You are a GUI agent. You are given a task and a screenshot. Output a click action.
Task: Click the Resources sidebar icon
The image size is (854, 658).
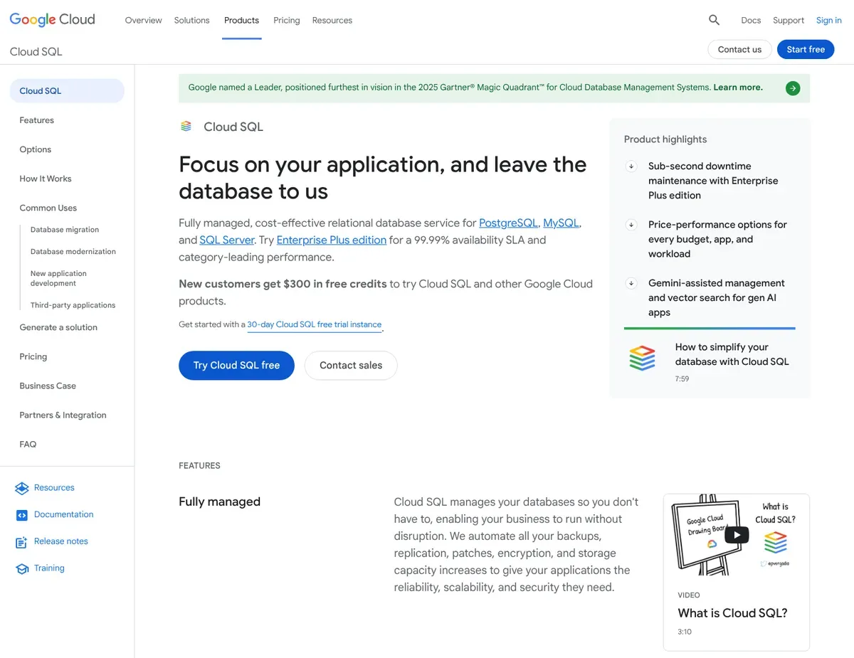pyautogui.click(x=21, y=488)
